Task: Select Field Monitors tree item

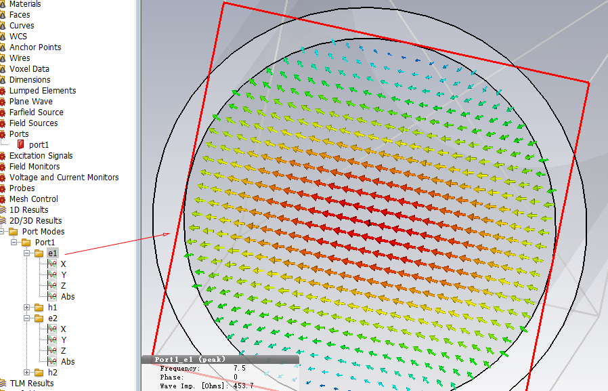Action: 35,167
